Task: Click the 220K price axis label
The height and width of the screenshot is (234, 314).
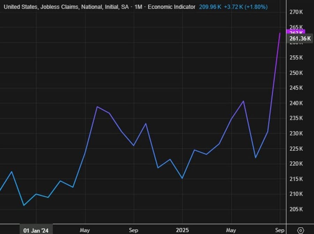Action: pyautogui.click(x=296, y=164)
